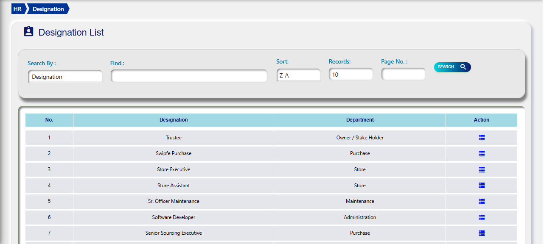Click action icon for Senior Sourcing Executive
Screen dimensions: 544x244
481,233
